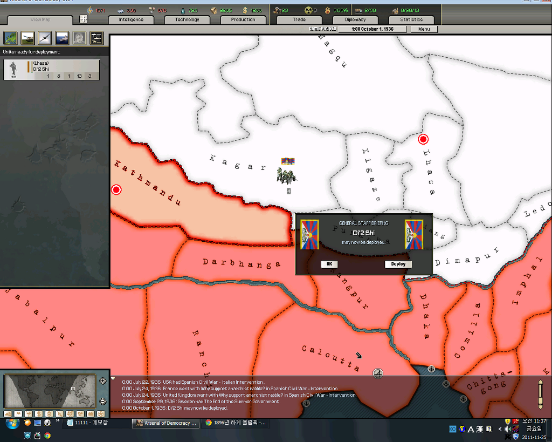Click the Lhasa capital marker
Image resolution: width=552 pixels, height=442 pixels.
(423, 139)
